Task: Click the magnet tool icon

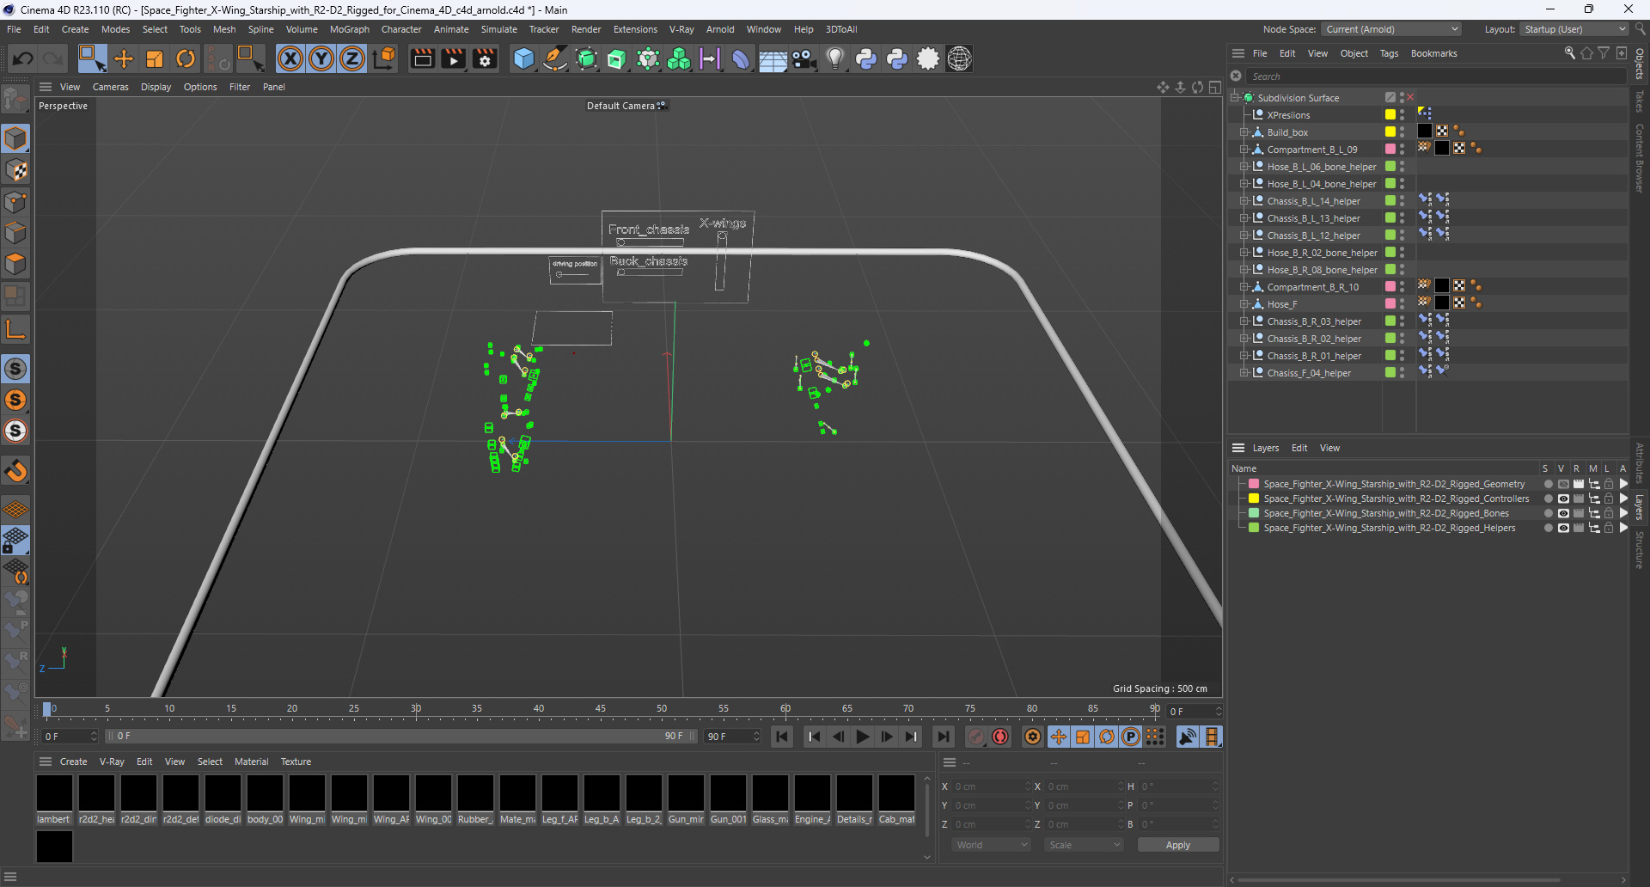Action: point(15,471)
